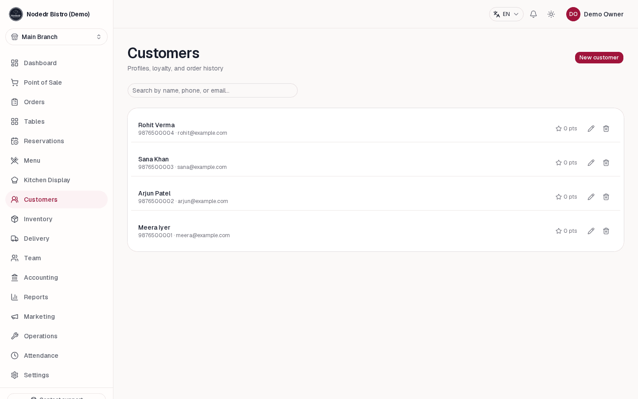Screen dimensions: 638x399
Task: Go to Dashboard in sidebar
Action: click(x=56, y=63)
